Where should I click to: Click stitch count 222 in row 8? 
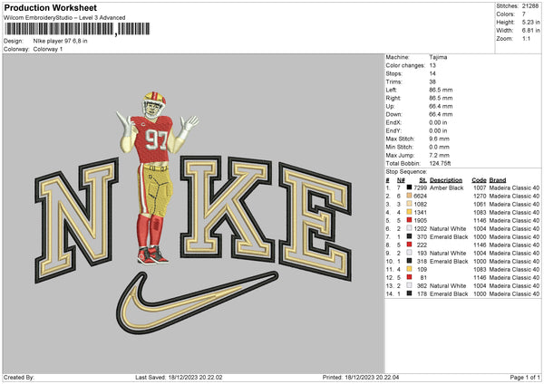(x=422, y=245)
